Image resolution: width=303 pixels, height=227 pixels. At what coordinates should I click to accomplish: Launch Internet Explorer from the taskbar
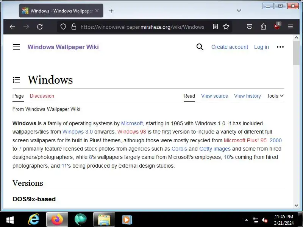(34, 220)
